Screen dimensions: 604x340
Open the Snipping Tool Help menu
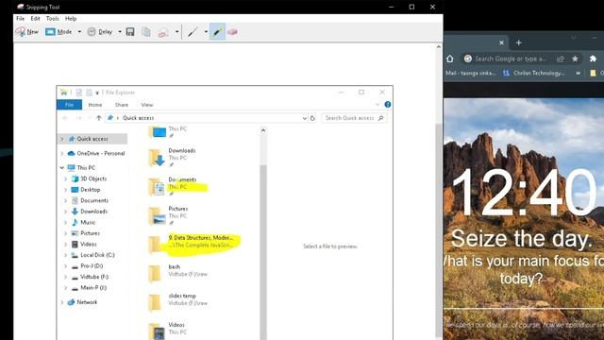click(x=71, y=19)
